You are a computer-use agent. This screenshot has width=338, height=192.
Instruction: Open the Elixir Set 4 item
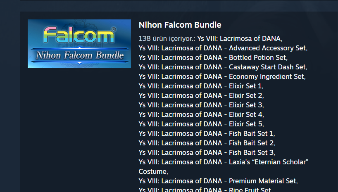201,114
